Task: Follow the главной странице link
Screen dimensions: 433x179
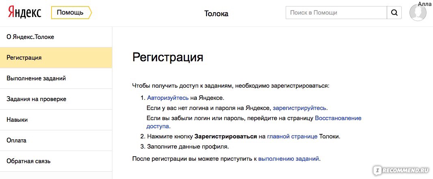Action: coord(292,136)
